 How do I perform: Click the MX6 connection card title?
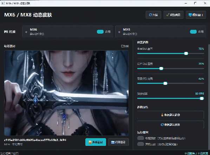coord(33,29)
